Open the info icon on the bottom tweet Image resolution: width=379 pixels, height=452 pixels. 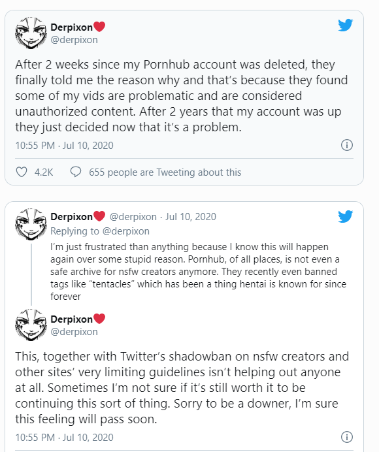[x=347, y=437]
